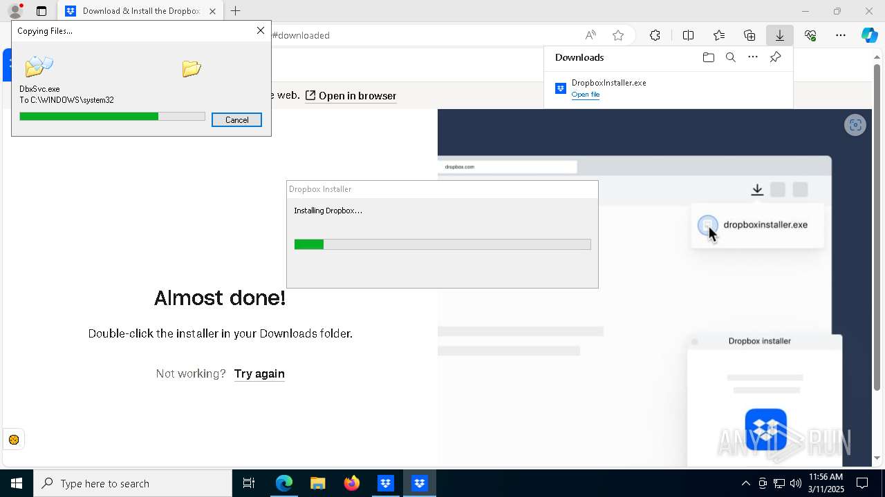Open a new tab with plus button
Screen dimensions: 885x497
(x=236, y=11)
